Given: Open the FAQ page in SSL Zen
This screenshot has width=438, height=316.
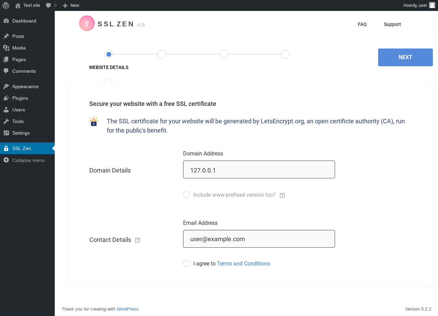Looking at the screenshot, I should [362, 24].
